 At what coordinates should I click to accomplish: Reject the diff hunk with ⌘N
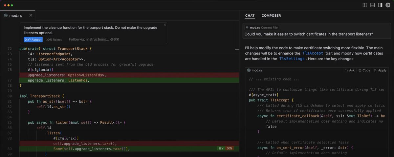[229, 148]
